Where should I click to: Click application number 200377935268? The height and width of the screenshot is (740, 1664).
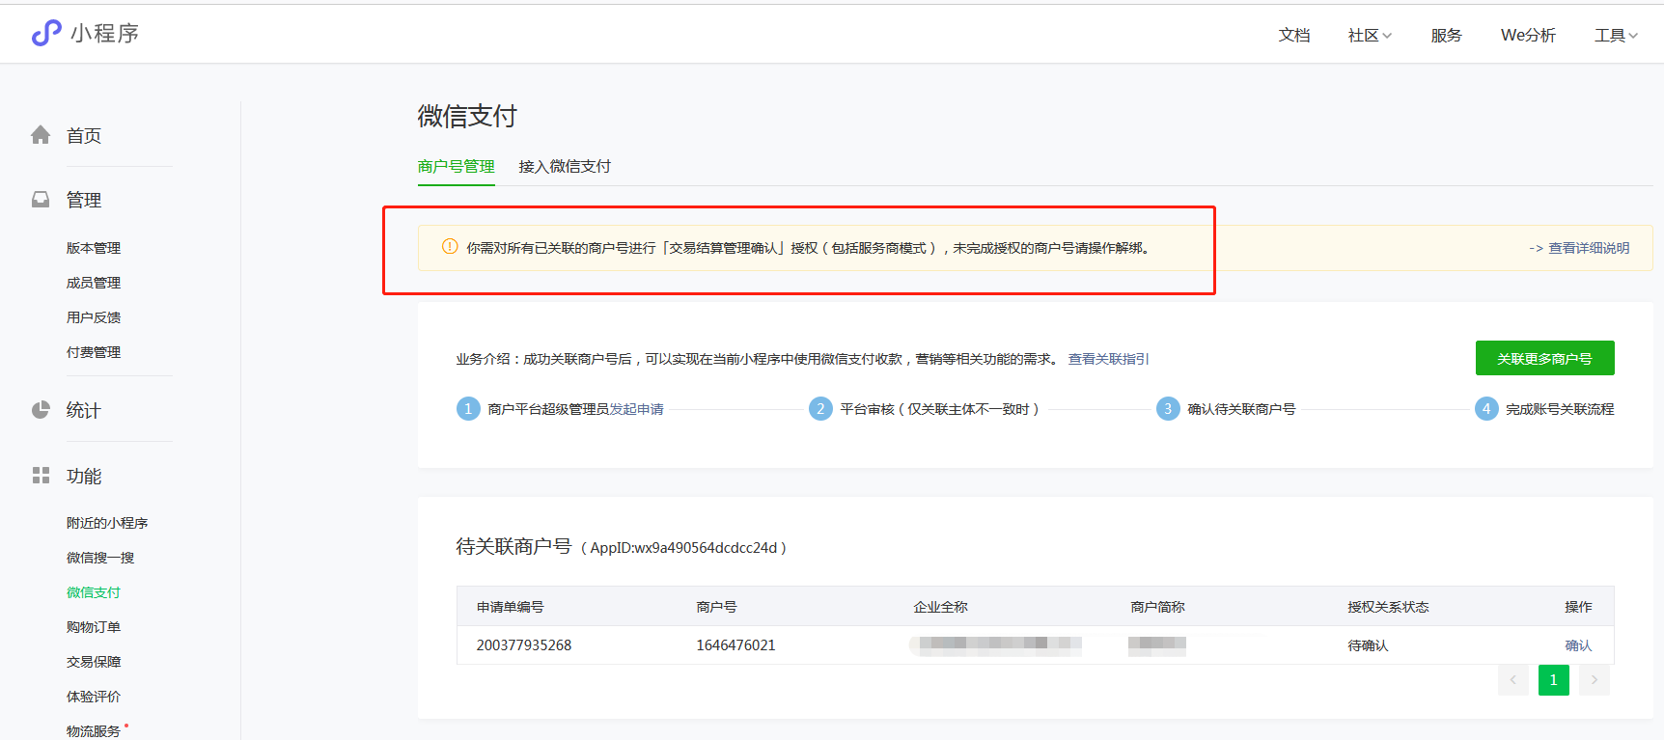point(524,645)
